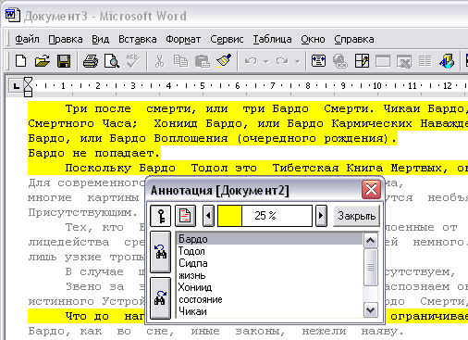Open the Redo history dropdown arrow

(297, 61)
